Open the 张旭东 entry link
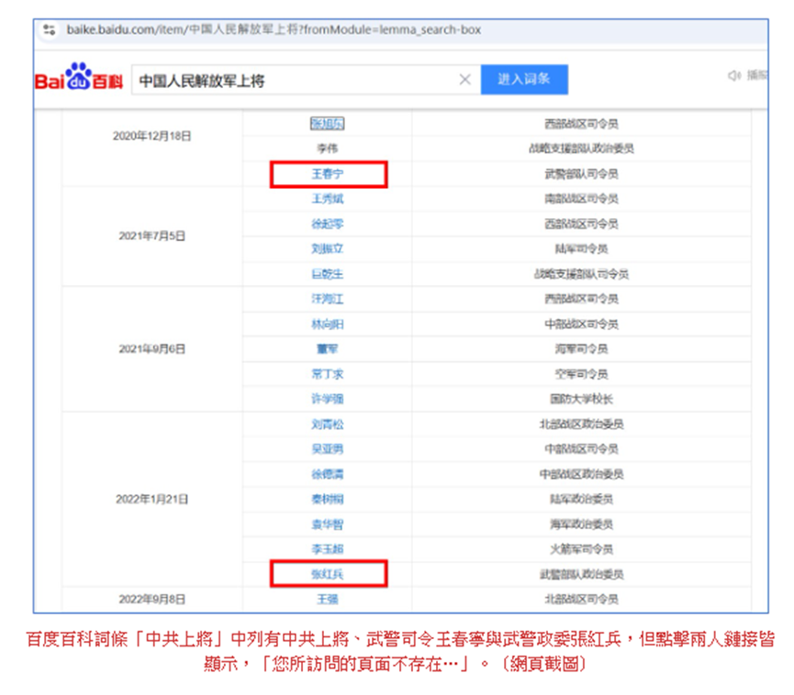Screen dimensions: 794x695 coord(327,124)
